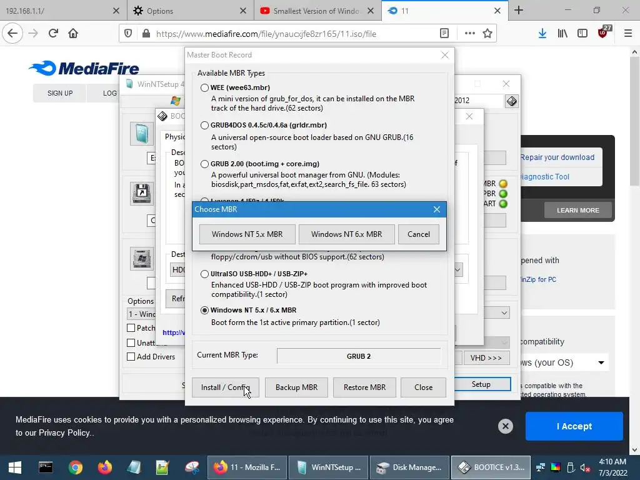Click Install / Config button
The height and width of the screenshot is (480, 640).
pyautogui.click(x=225, y=387)
